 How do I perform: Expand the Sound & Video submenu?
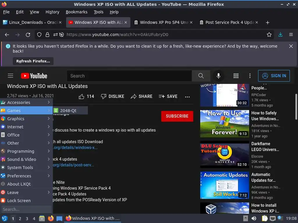[26, 159]
